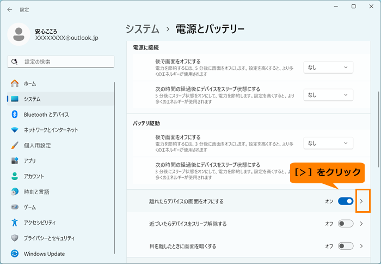Image resolution: width=381 pixels, height=264 pixels.
Task: Click the back arrow icon
Action: click(10, 9)
